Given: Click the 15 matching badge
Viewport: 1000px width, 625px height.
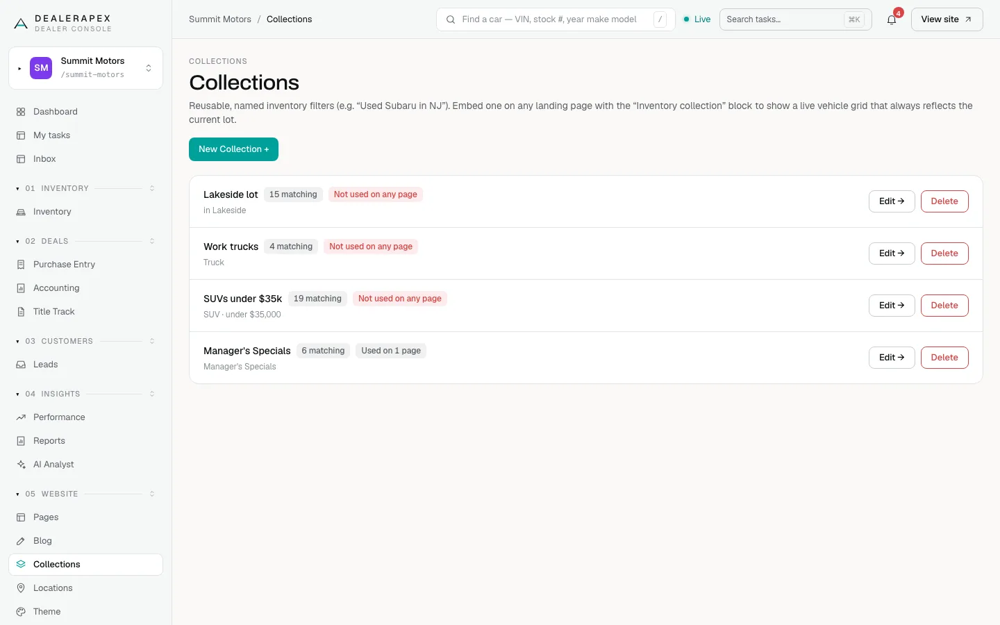Looking at the screenshot, I should coord(293,194).
